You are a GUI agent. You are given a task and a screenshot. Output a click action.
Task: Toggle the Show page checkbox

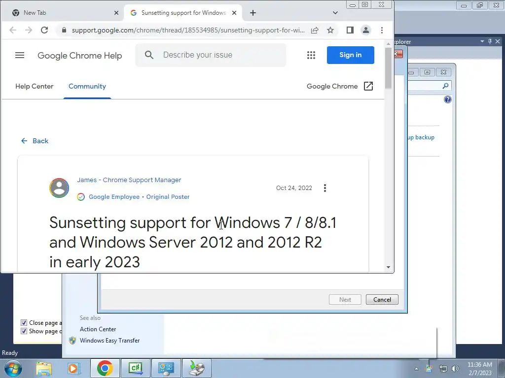tap(24, 331)
